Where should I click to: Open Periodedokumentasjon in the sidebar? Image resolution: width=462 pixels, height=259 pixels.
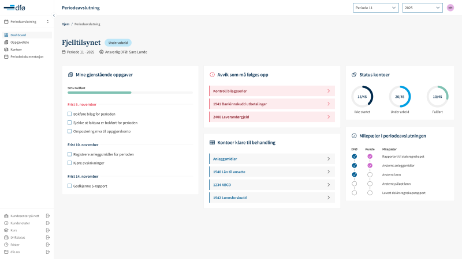pos(27,56)
